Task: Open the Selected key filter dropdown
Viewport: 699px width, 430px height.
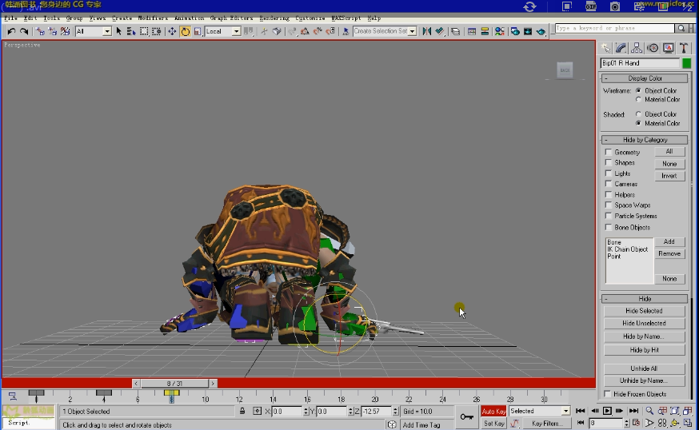Action: (565, 411)
